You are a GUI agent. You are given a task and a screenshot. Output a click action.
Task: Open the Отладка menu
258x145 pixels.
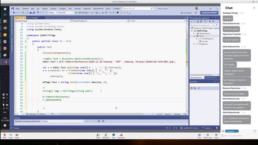point(62,8)
